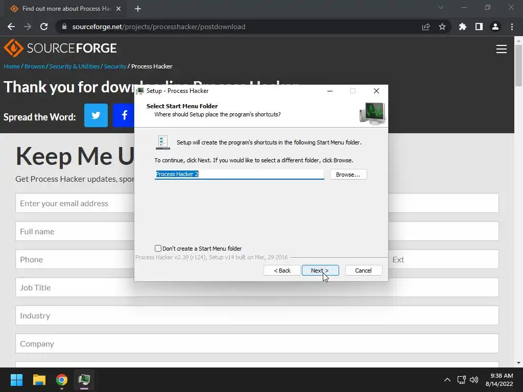Click the Ext field
Viewport: 523px width, 392px height.
tap(444, 259)
